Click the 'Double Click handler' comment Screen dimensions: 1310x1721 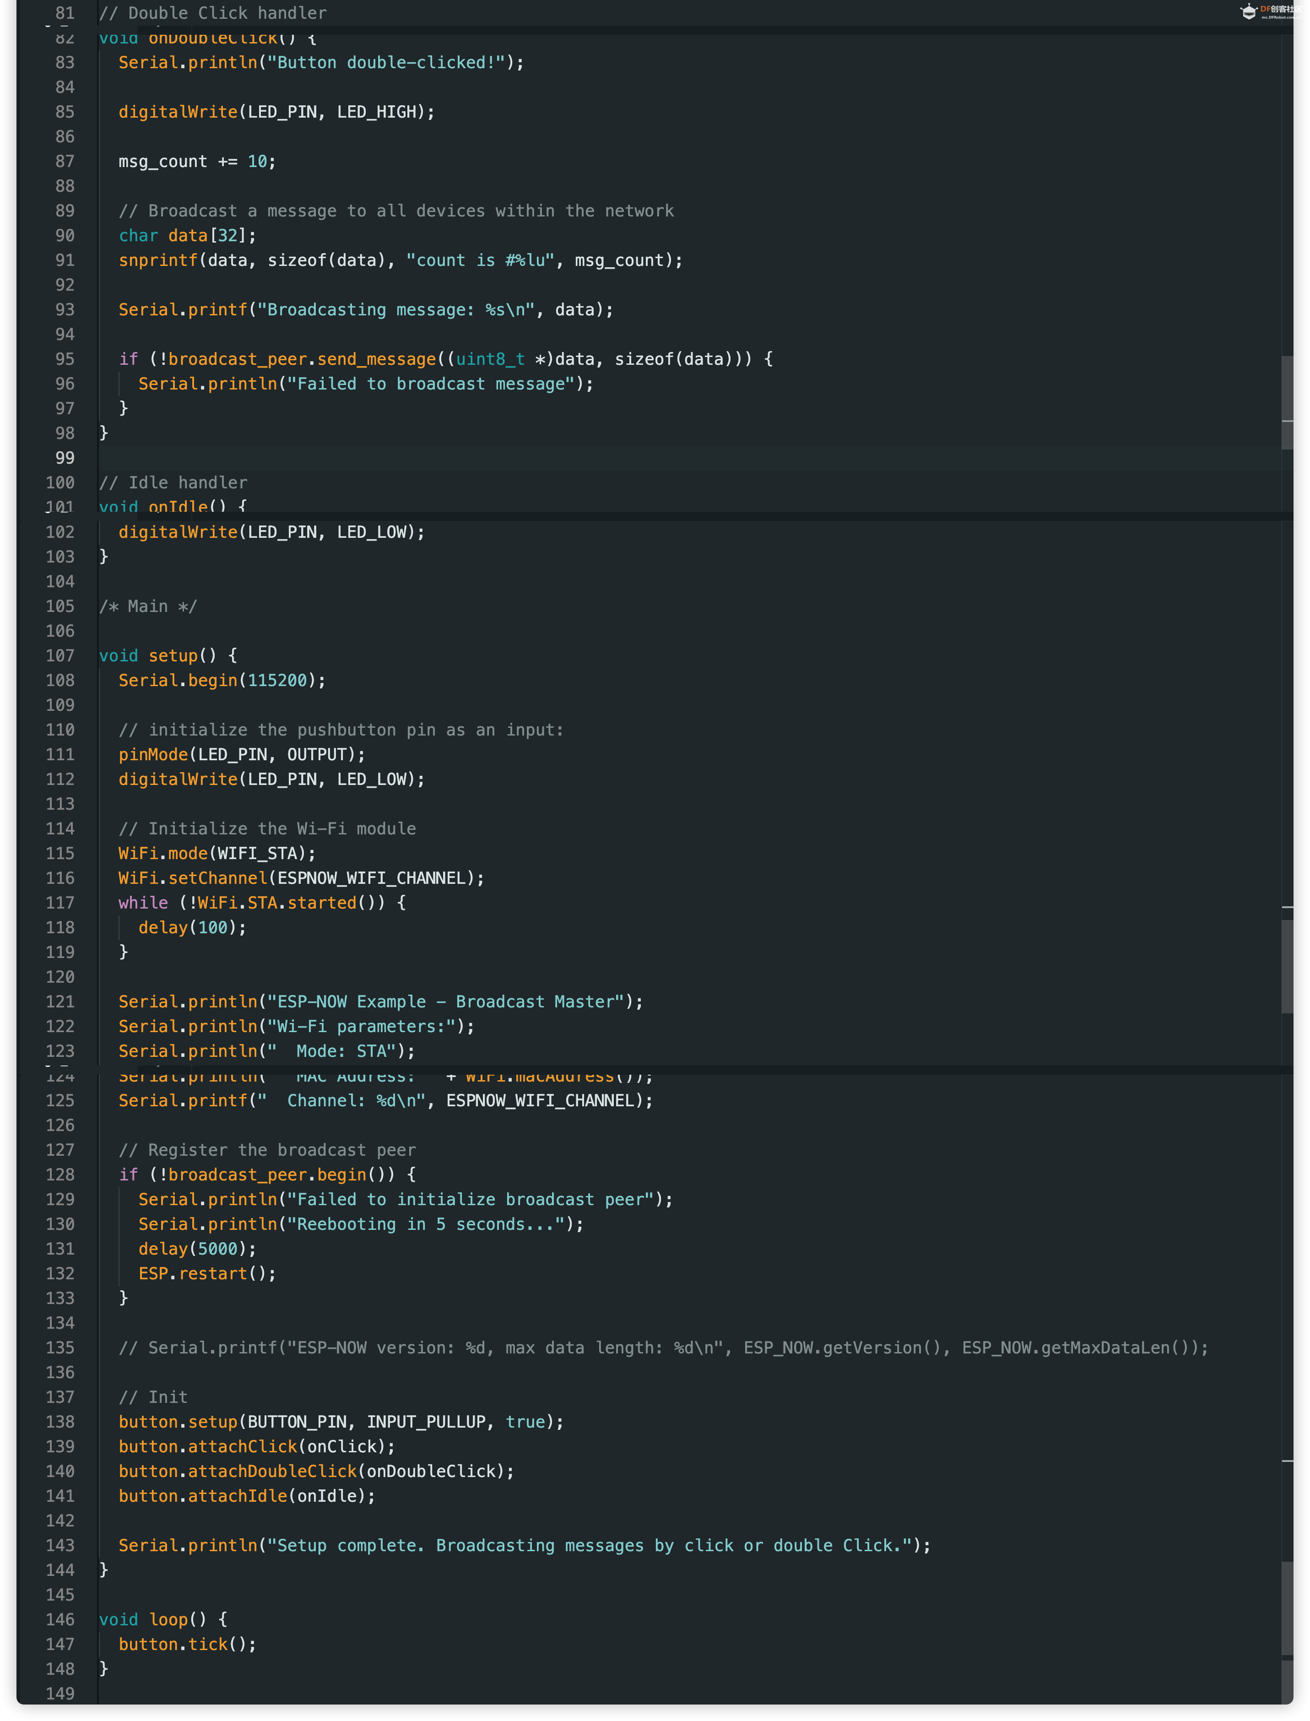click(x=213, y=12)
